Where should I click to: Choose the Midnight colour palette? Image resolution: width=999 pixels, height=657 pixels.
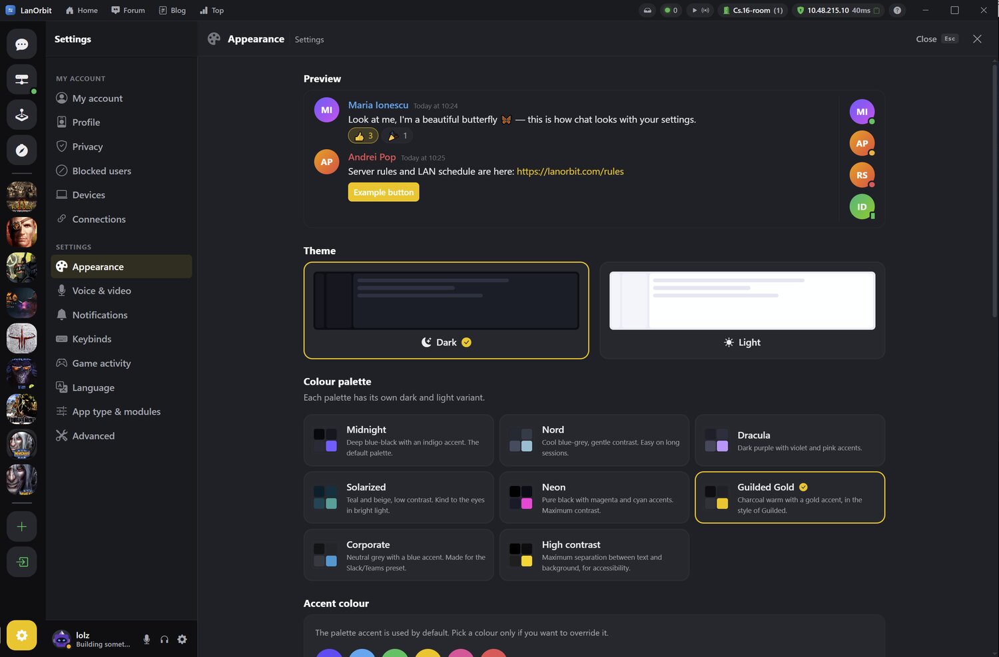[x=398, y=441]
